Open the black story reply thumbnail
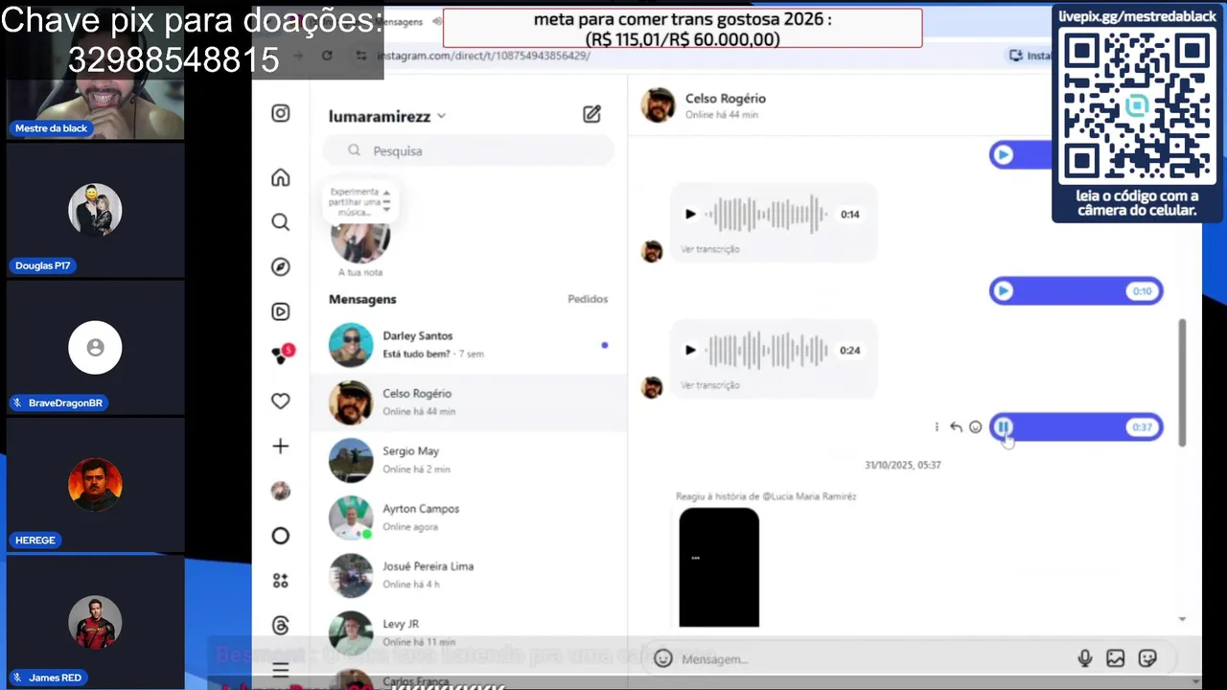Viewport: 1227px width, 690px height. click(x=719, y=567)
